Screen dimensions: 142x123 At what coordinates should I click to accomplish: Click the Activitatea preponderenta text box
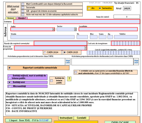(x=34, y=62)
